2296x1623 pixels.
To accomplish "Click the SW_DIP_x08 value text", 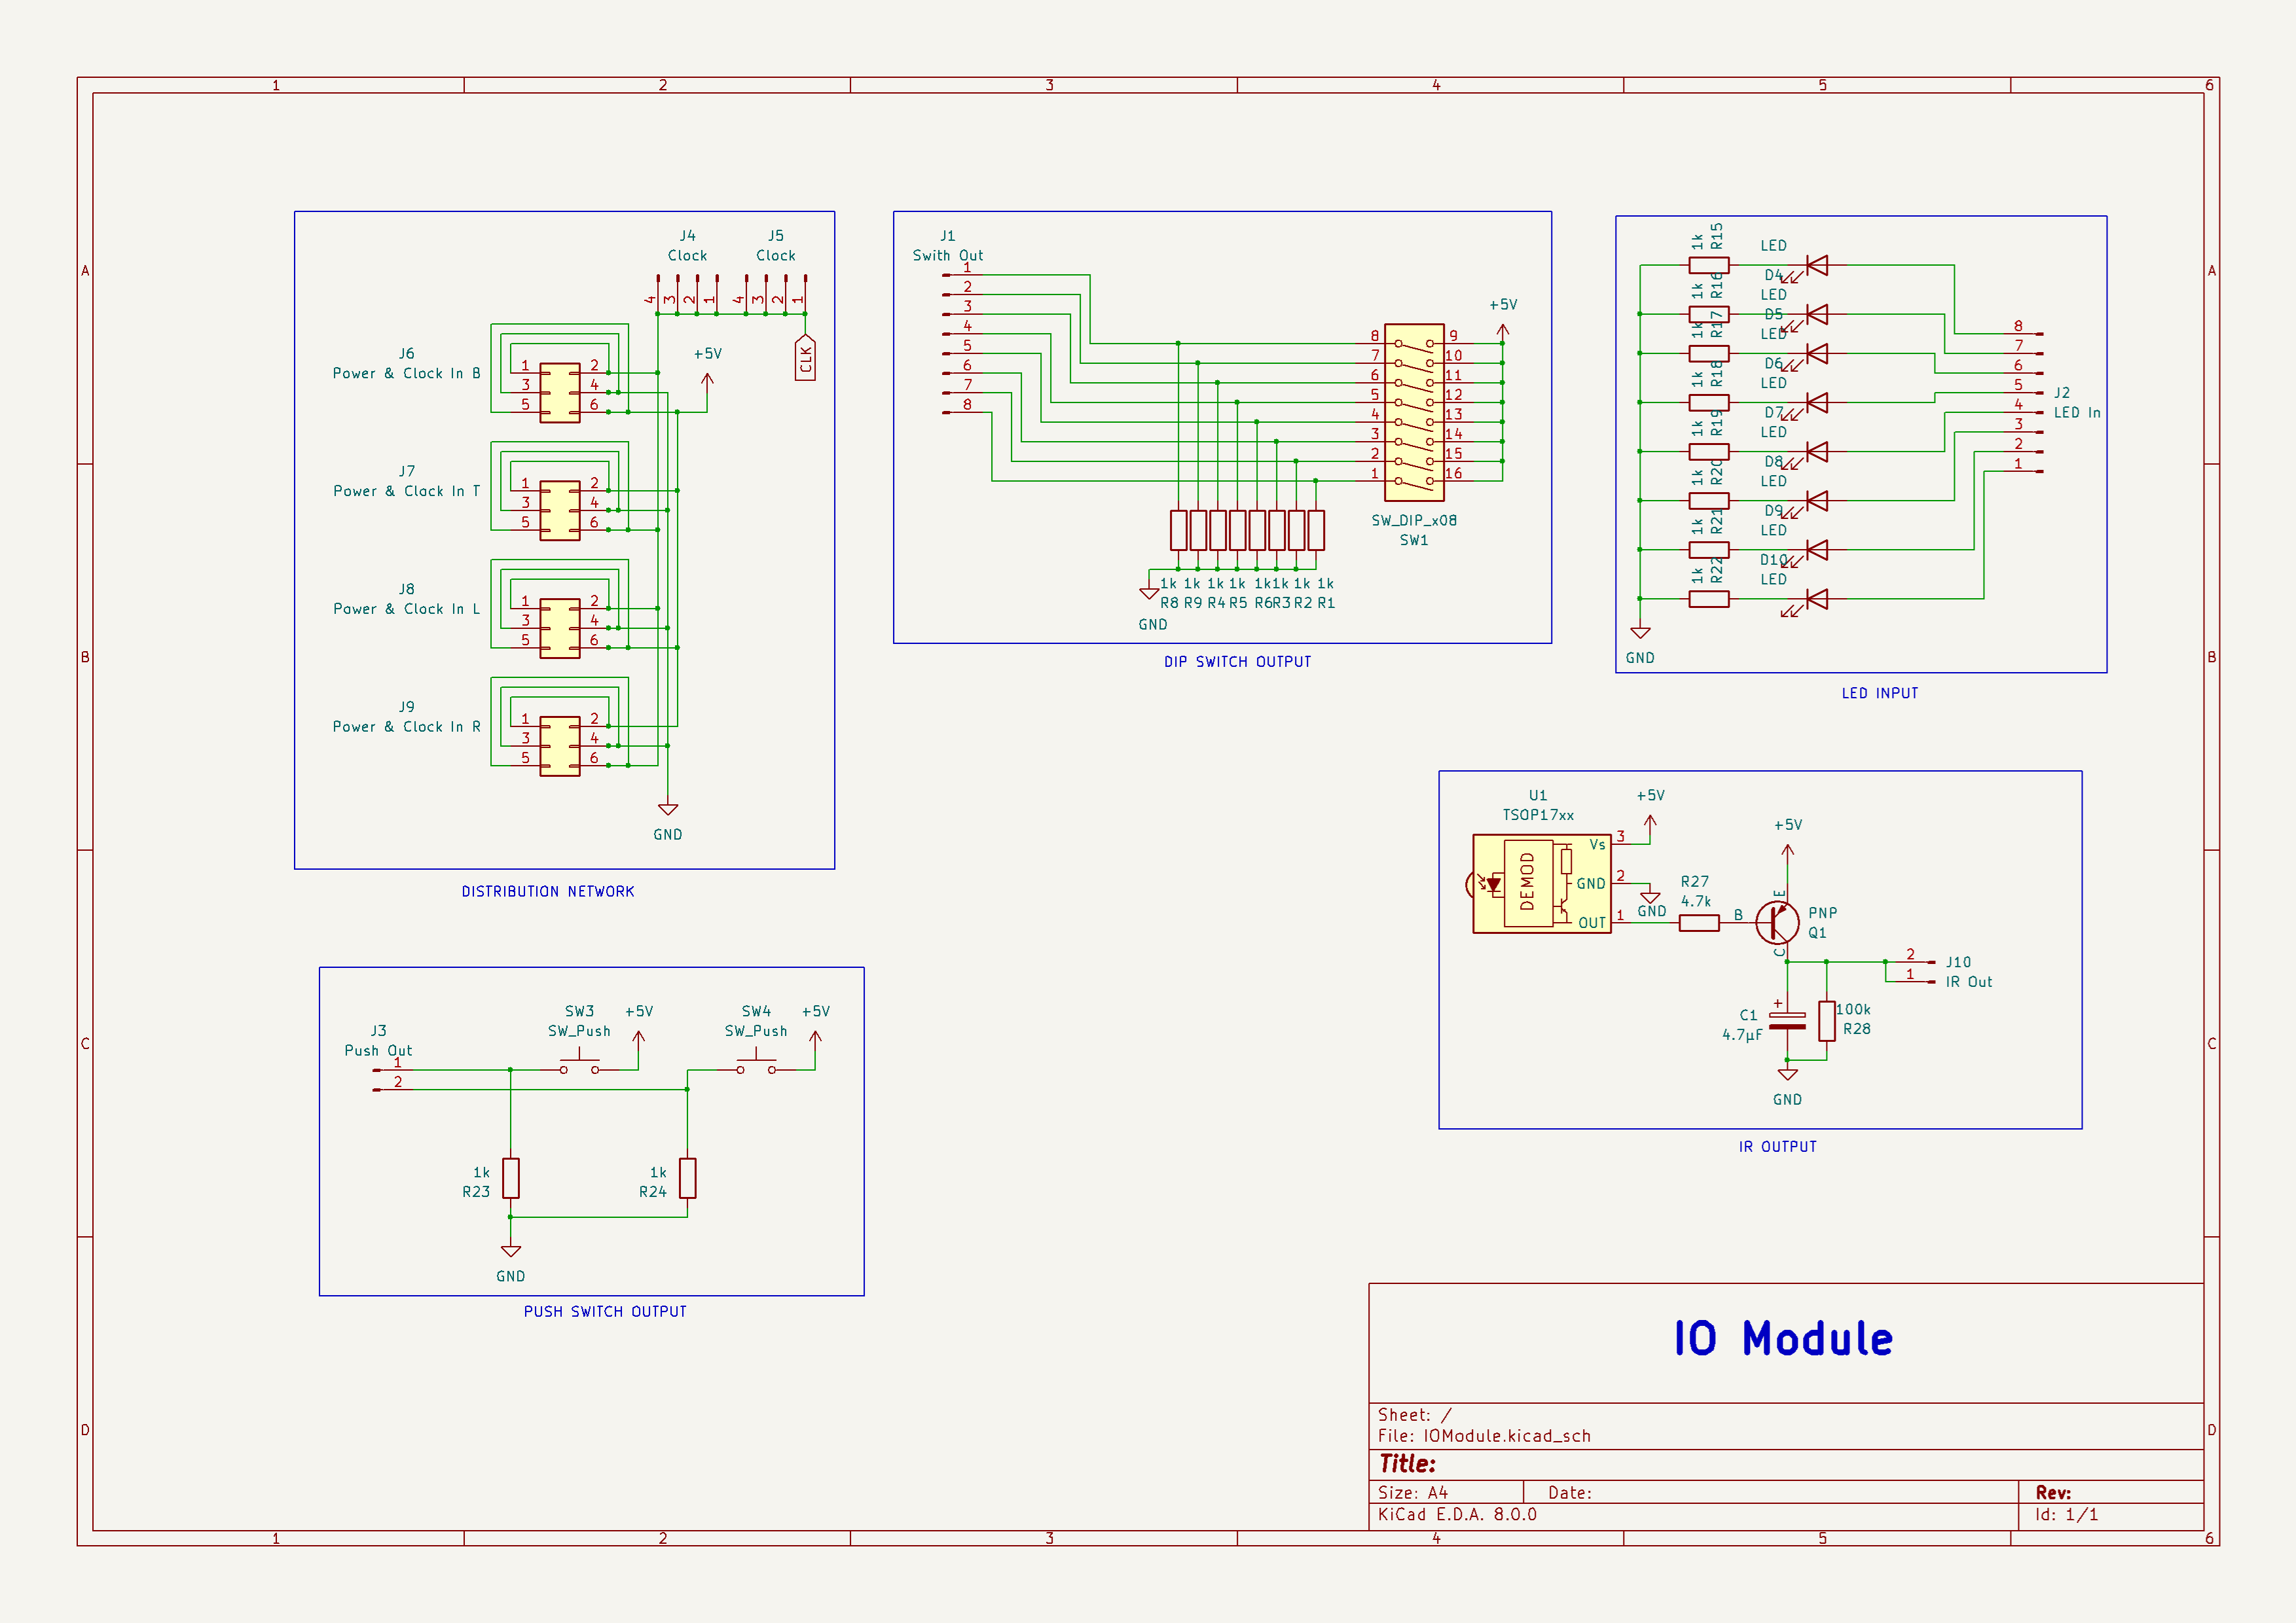I will [x=1414, y=521].
